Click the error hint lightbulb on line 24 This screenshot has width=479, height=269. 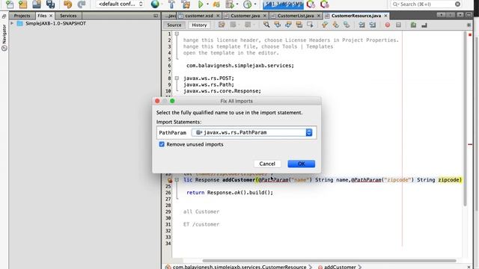pyautogui.click(x=170, y=180)
